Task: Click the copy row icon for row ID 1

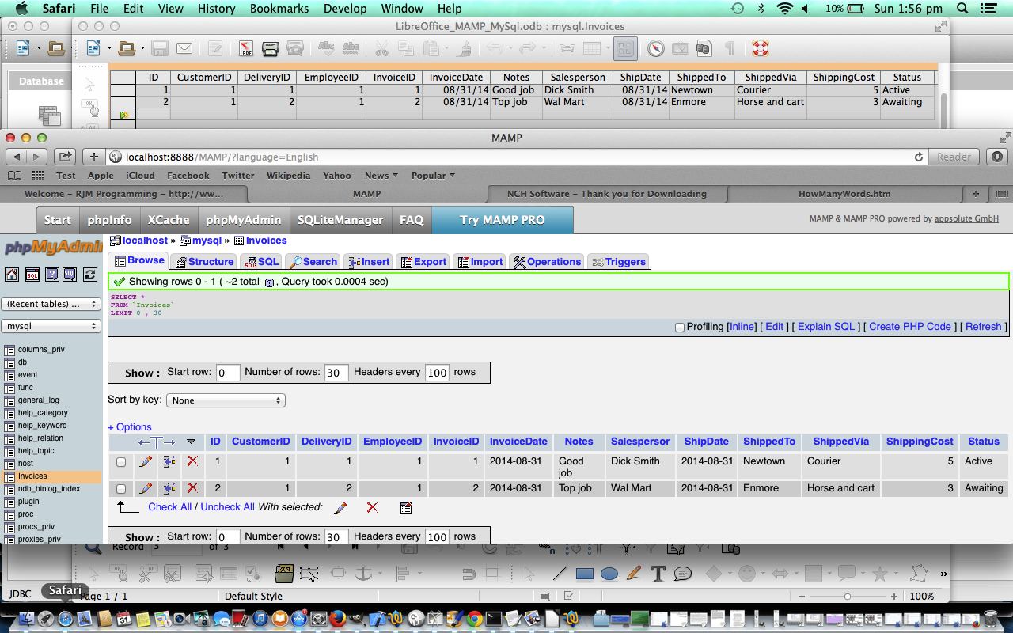Action: coord(169,461)
